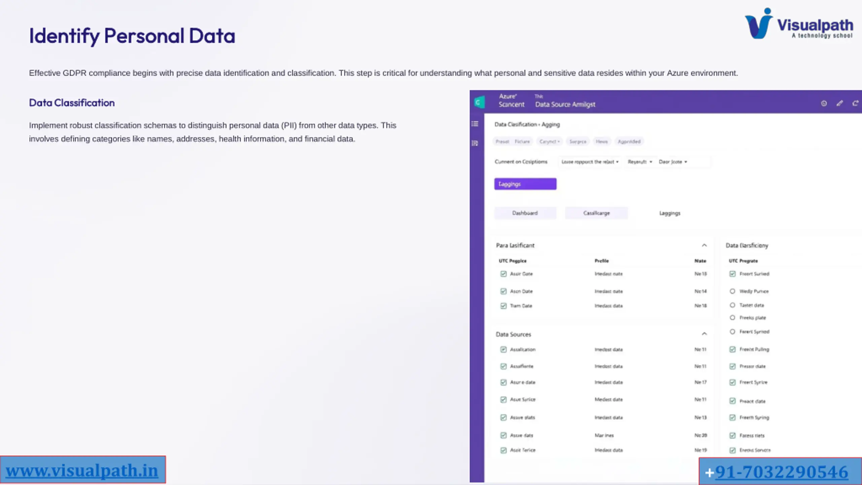
Task: Click the UTC Pegplce column header
Action: click(x=512, y=261)
